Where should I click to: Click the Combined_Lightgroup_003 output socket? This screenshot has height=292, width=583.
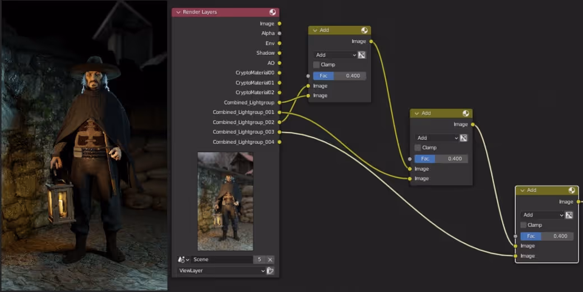point(279,131)
